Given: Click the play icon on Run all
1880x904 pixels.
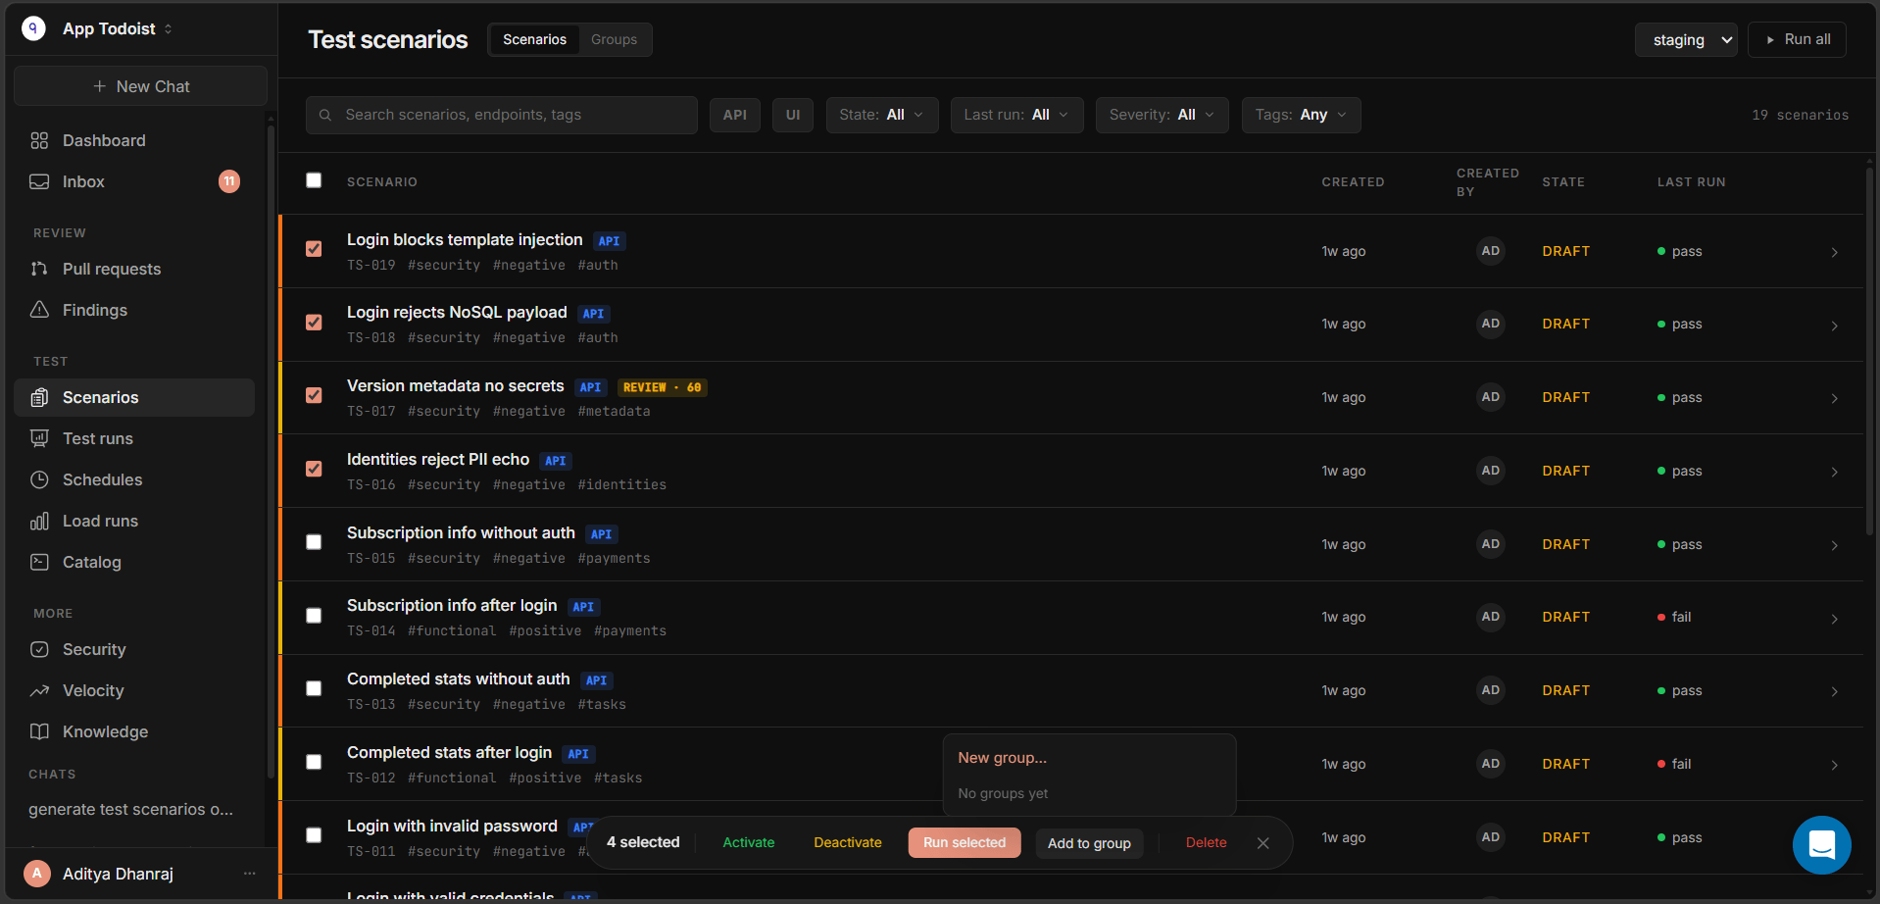Looking at the screenshot, I should click(x=1770, y=40).
